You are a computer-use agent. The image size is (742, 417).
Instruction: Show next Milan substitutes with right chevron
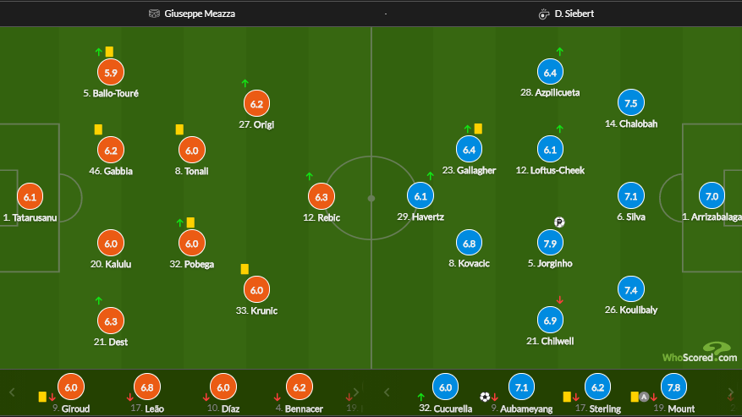point(356,392)
